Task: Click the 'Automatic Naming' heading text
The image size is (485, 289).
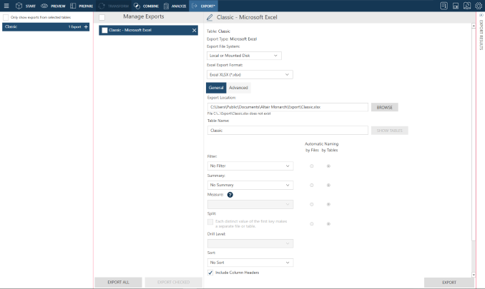Action: pos(322,143)
